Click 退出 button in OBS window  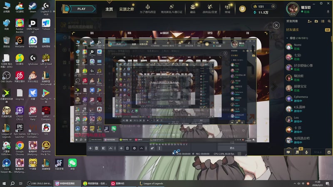(232, 148)
